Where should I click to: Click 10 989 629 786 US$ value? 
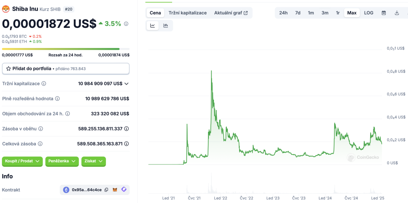click(107, 99)
